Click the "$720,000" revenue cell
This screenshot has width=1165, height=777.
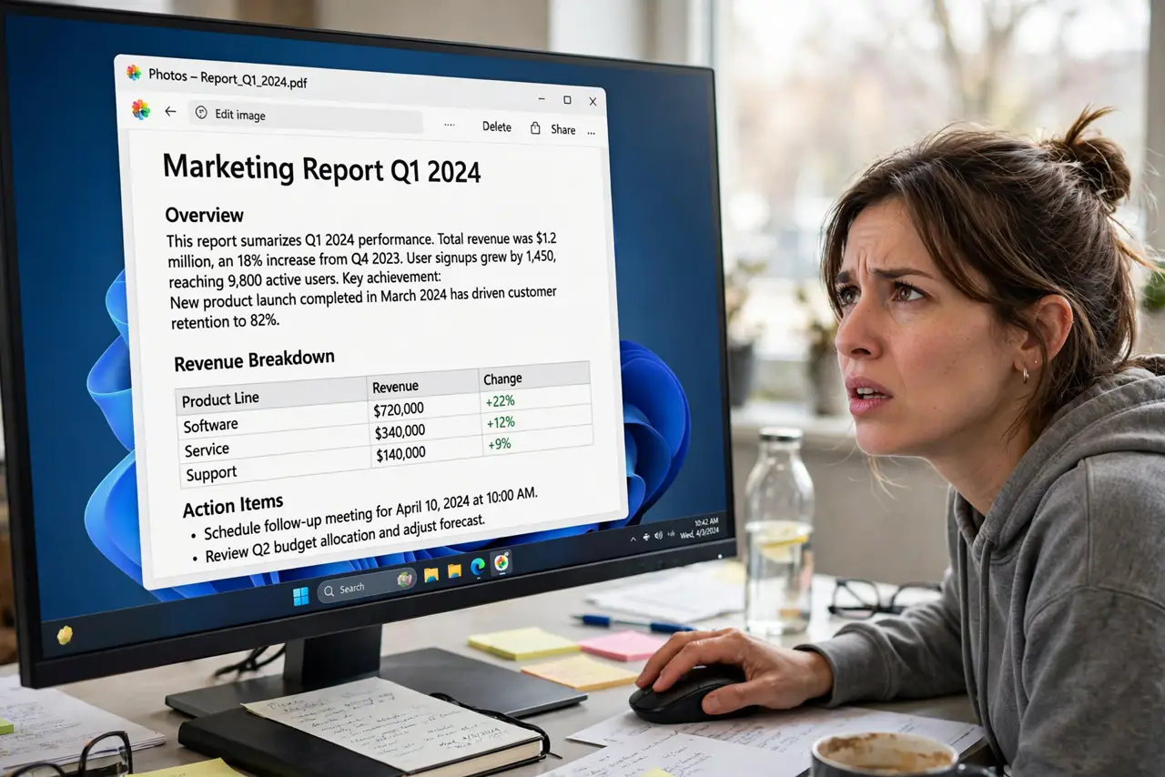(399, 409)
